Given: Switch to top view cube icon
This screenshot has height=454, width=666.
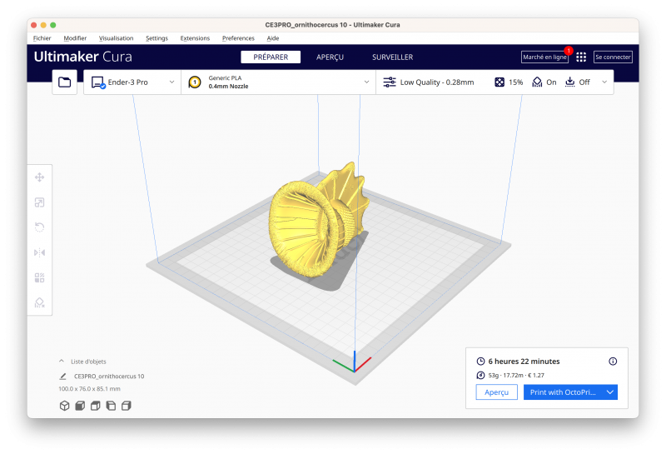Looking at the screenshot, I should pyautogui.click(x=96, y=406).
